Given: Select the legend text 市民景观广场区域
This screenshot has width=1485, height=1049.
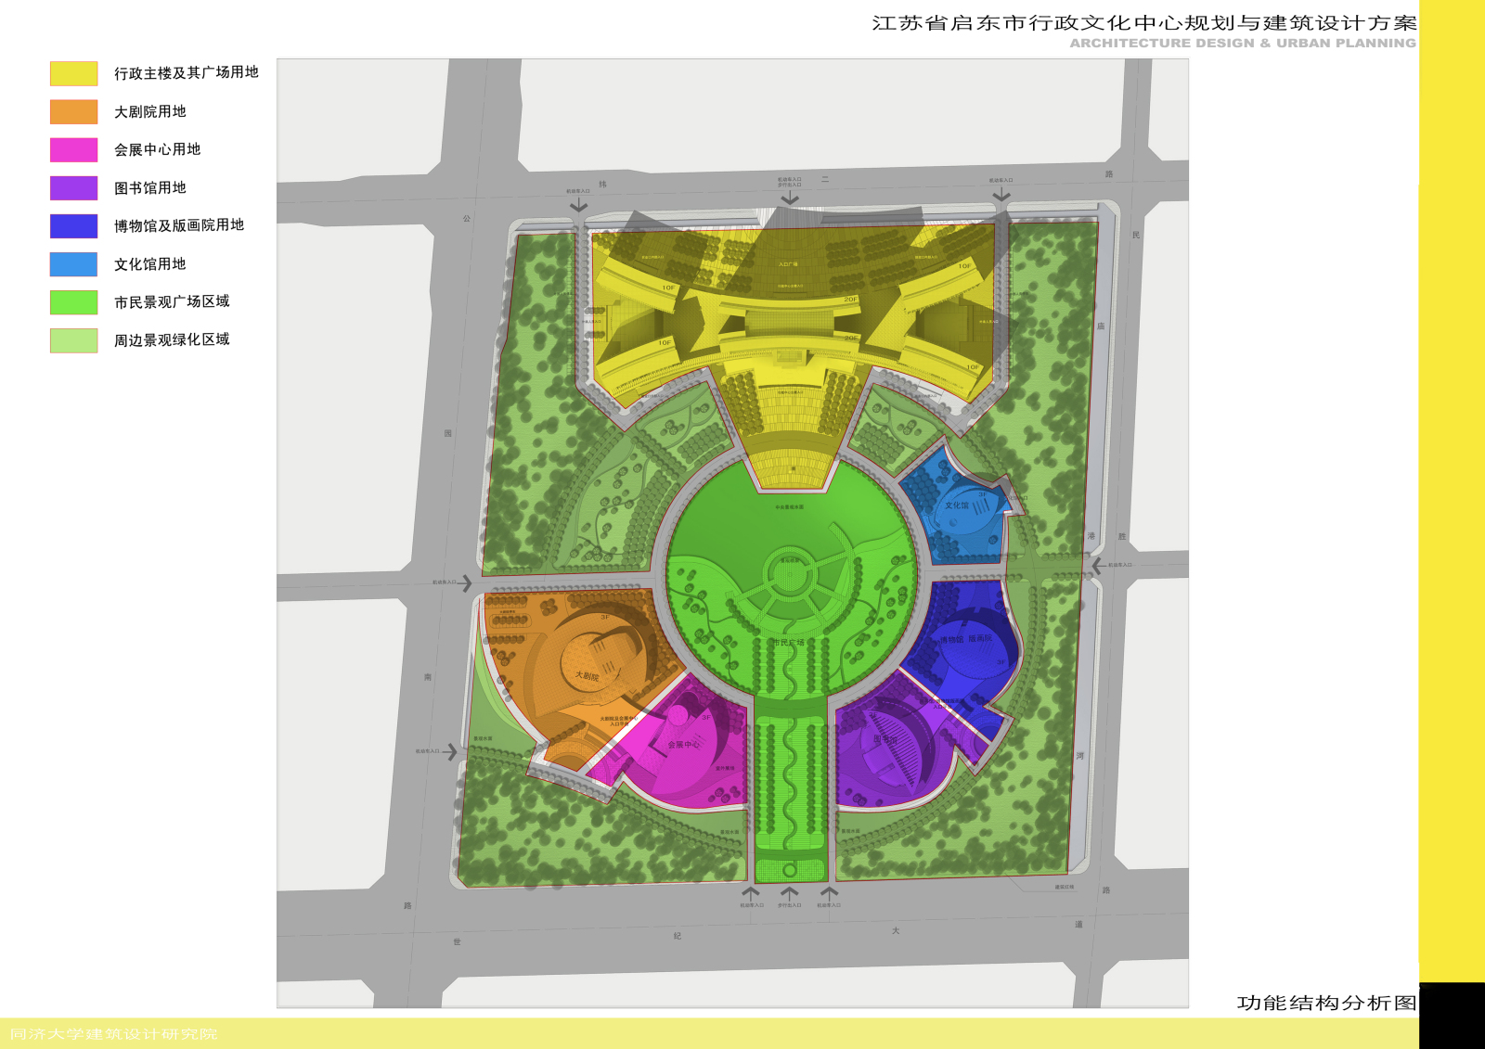Looking at the screenshot, I should click(x=172, y=301).
